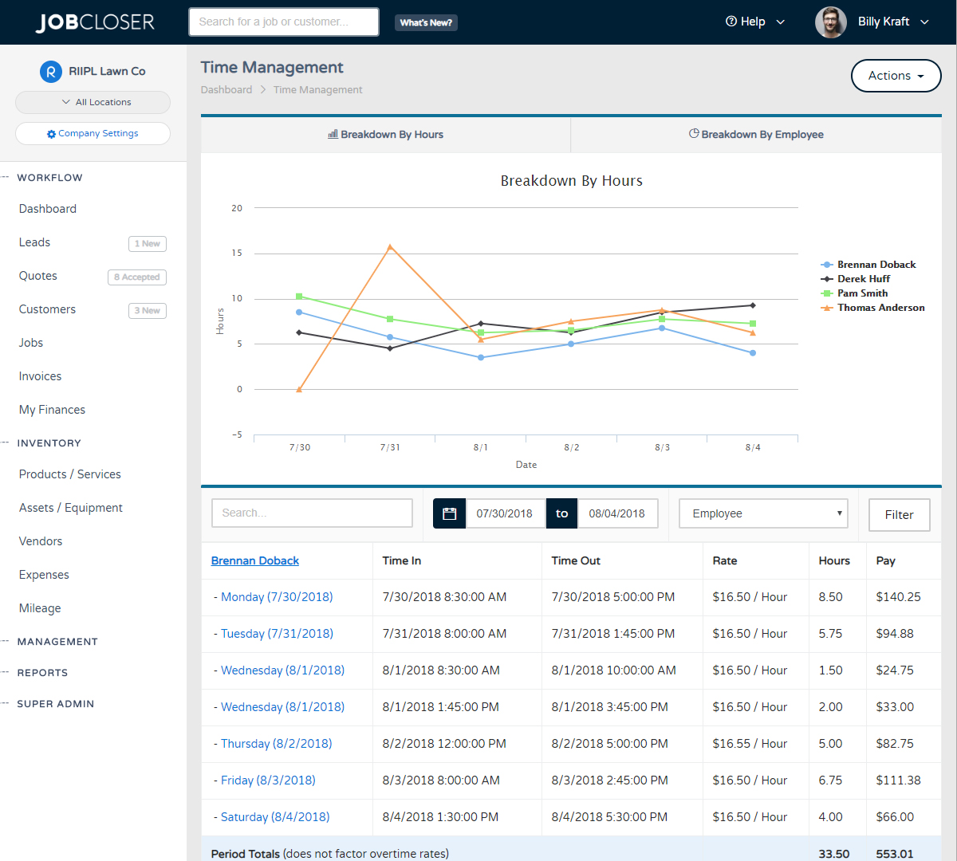957x861 pixels.
Task: Click the Filter button
Action: [x=899, y=514]
